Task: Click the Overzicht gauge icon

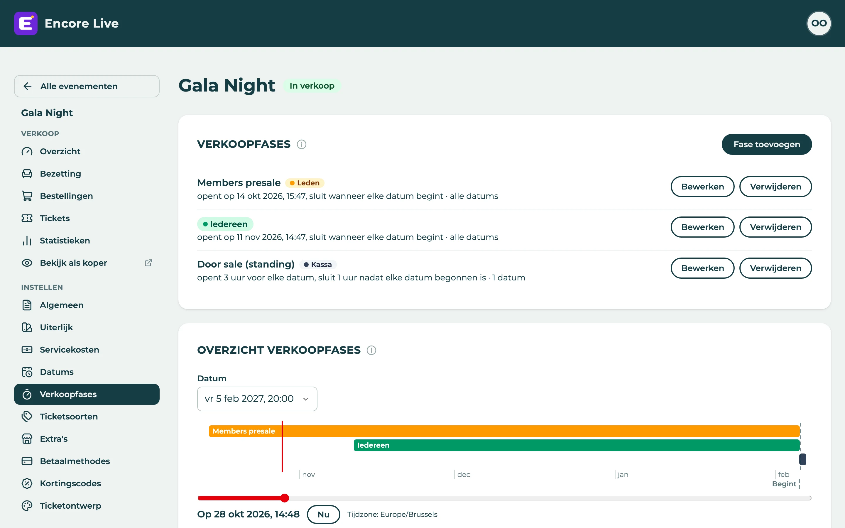Action: point(27,151)
